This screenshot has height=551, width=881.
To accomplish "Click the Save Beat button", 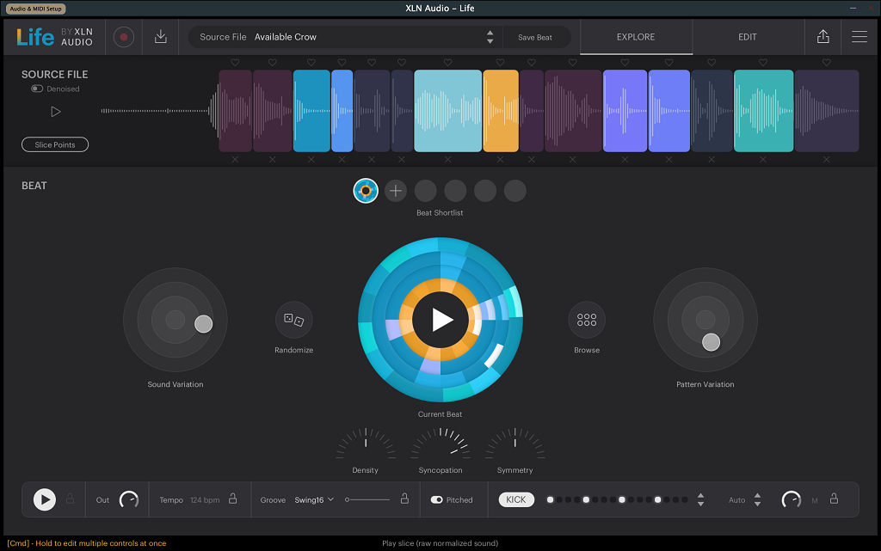I will pos(535,37).
